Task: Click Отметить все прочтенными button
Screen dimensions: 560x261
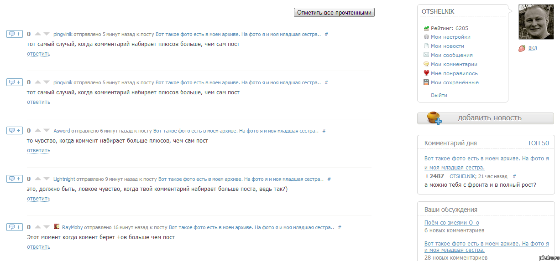Action: [x=334, y=12]
